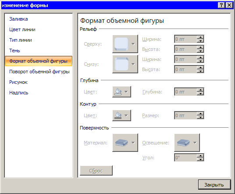Decrease the Угол angle value
Viewport: 235px width, 194px height.
pos(200,159)
